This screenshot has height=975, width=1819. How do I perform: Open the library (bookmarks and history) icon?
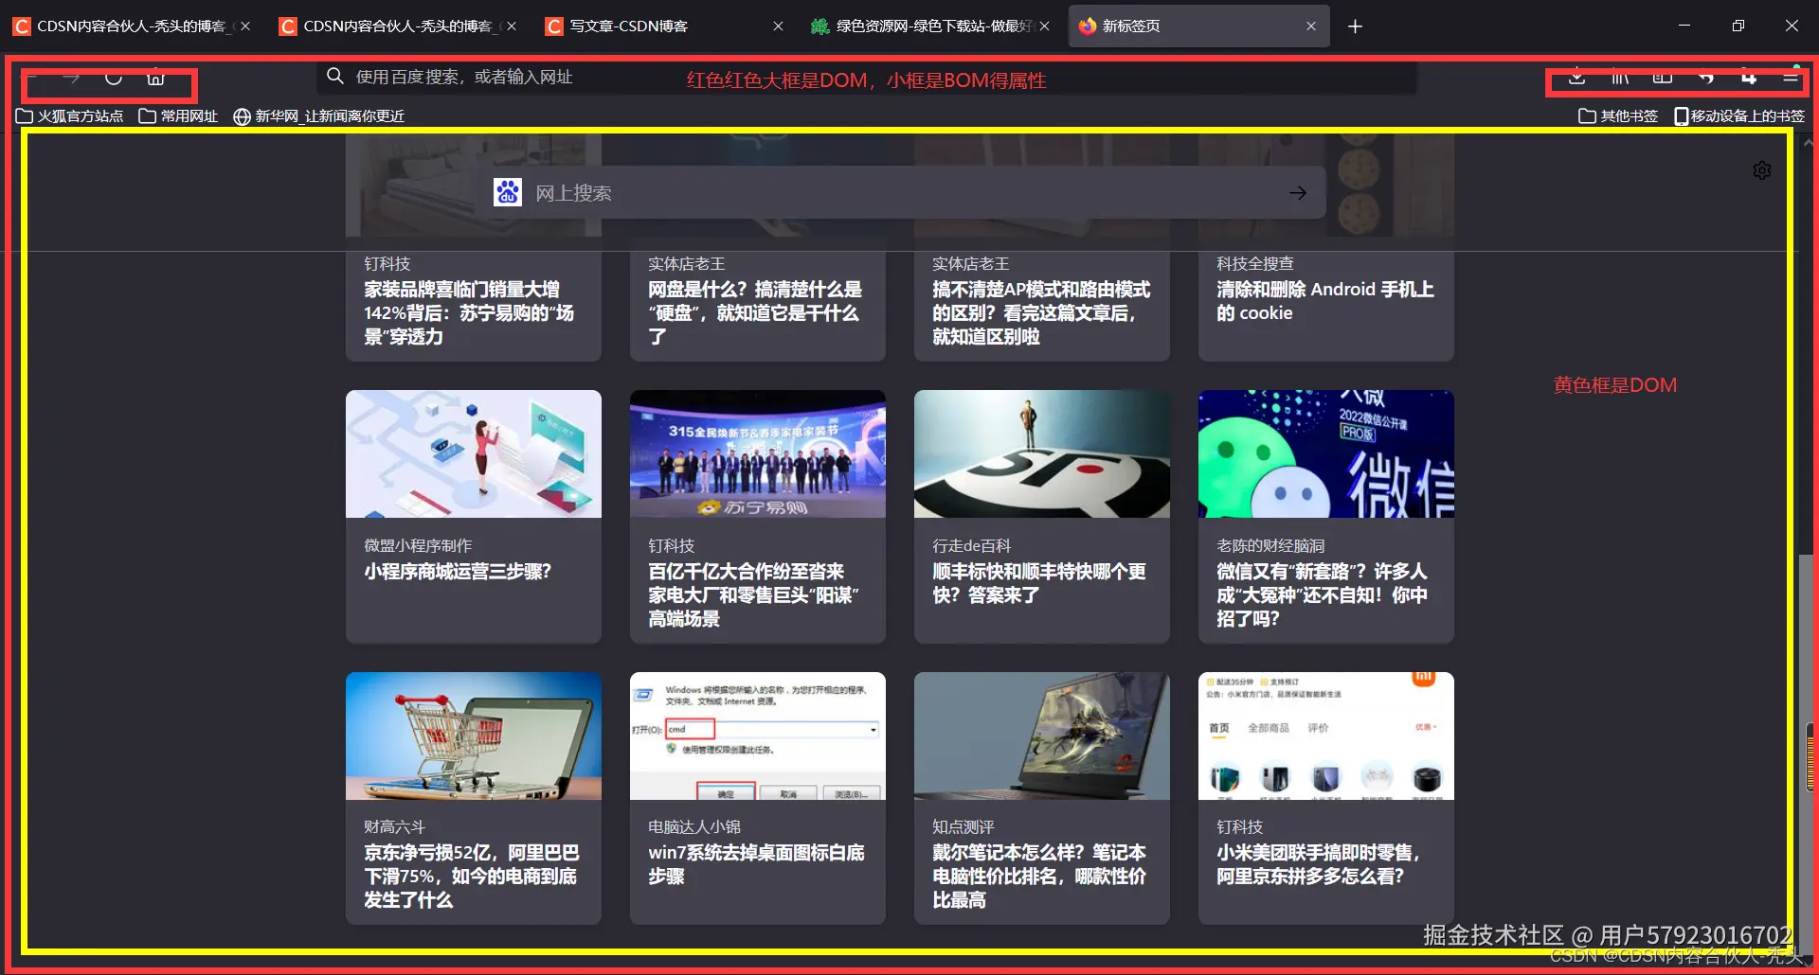[x=1620, y=78]
